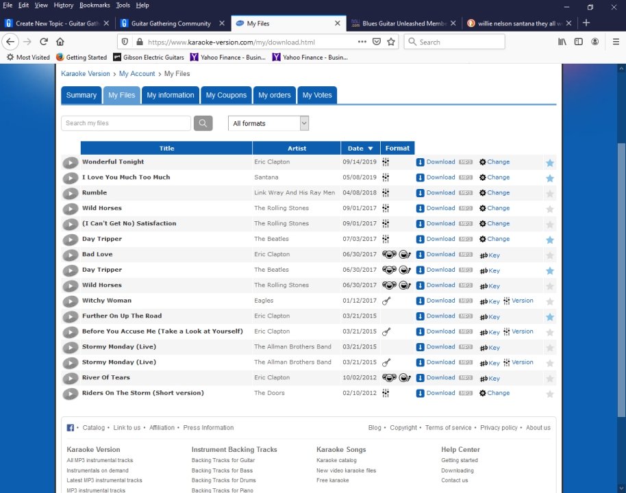Screen dimensions: 626x493
Task: Open the Firefox hamburger menu
Action: click(616, 42)
